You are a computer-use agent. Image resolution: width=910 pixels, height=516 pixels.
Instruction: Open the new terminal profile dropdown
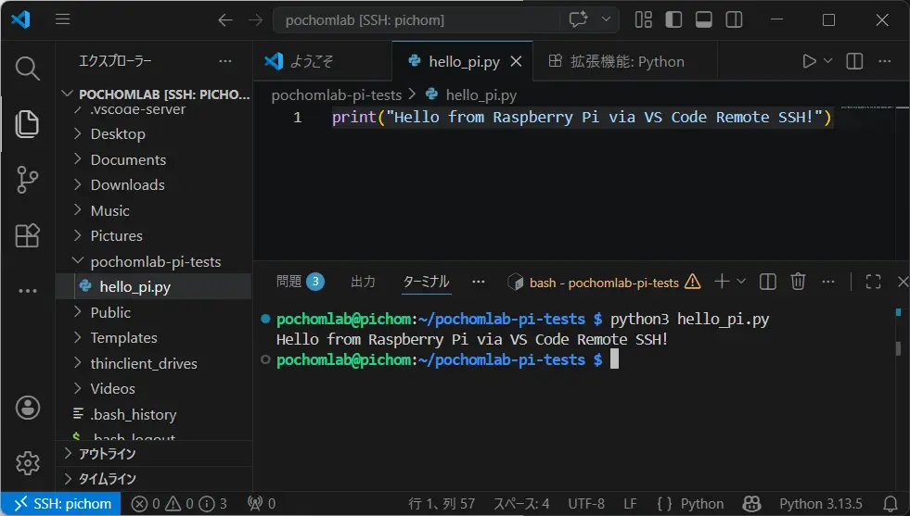pyautogui.click(x=741, y=282)
